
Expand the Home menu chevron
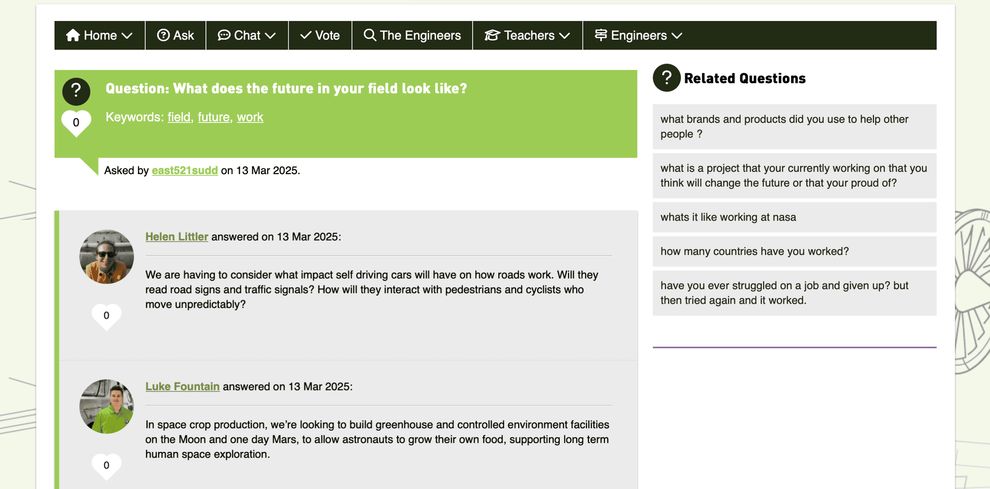[127, 36]
